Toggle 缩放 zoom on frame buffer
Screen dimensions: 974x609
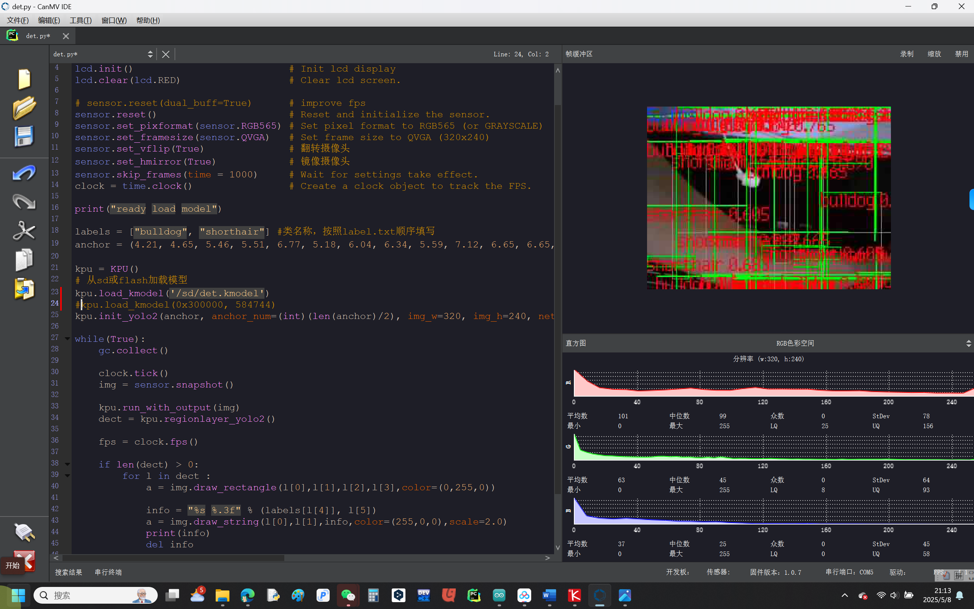[934, 54]
